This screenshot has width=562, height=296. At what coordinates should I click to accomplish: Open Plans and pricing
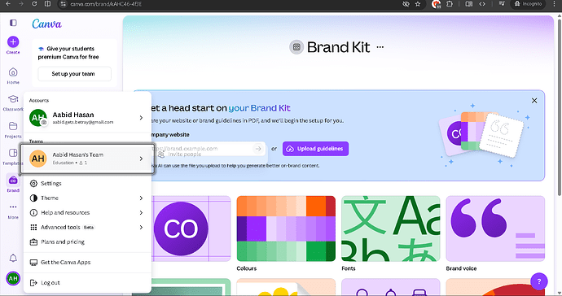tap(87, 242)
